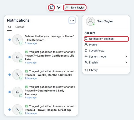Open Saved Posts from account menu
The width and height of the screenshot is (134, 120).
(106, 51)
